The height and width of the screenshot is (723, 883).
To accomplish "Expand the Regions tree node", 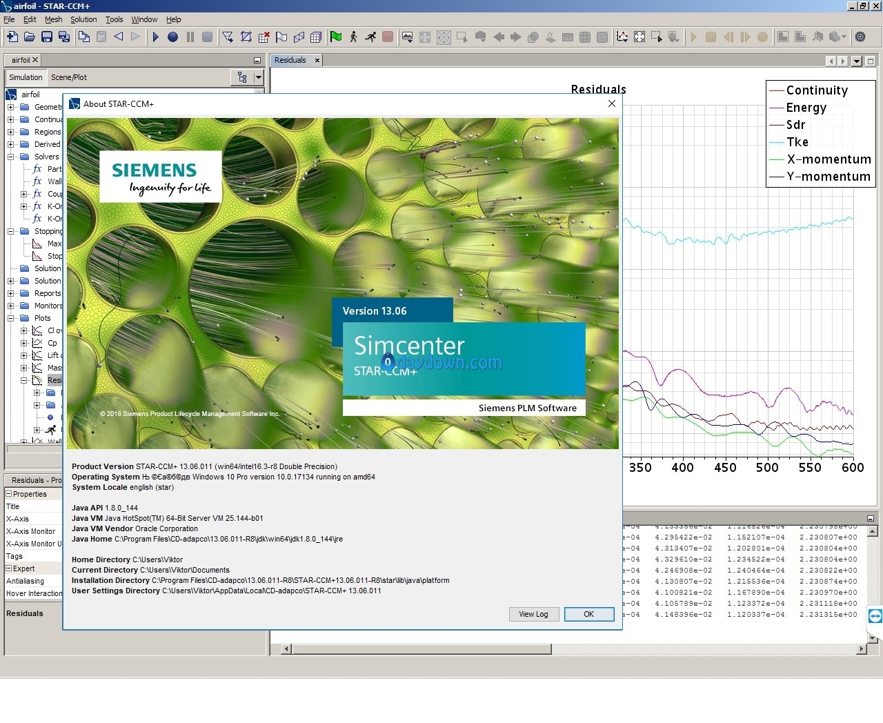I will [x=11, y=132].
